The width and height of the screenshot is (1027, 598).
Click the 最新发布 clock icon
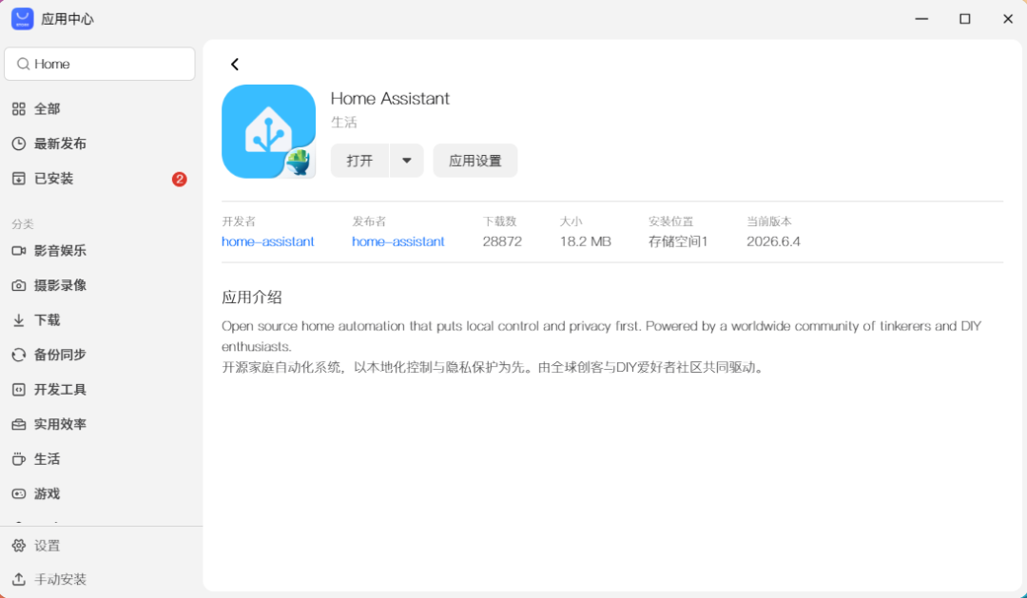[19, 144]
